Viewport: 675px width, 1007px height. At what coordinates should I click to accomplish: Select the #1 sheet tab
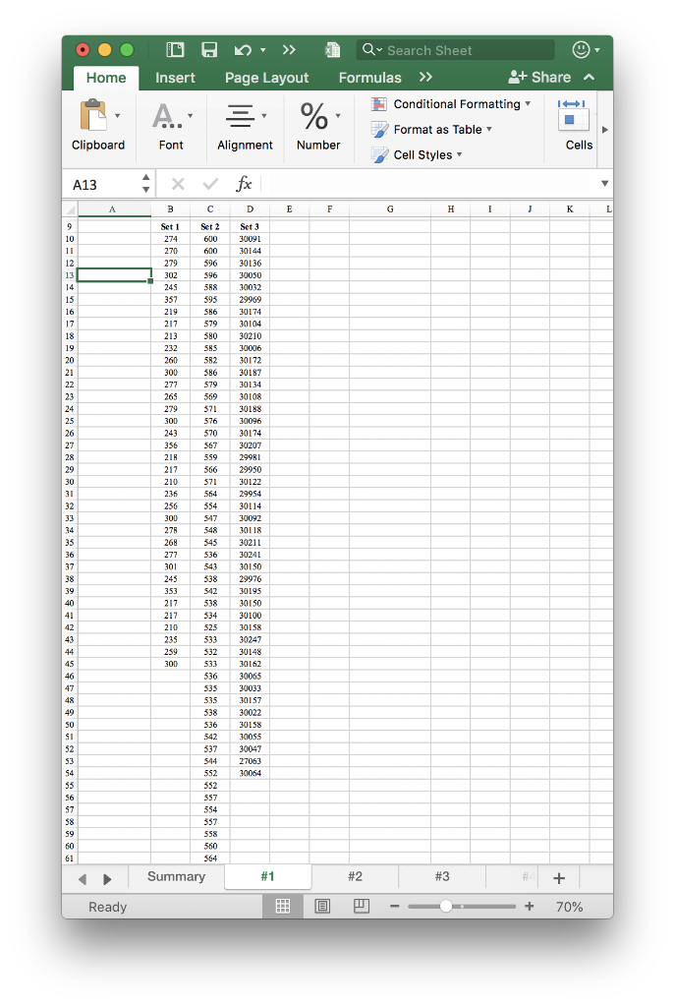pos(267,877)
